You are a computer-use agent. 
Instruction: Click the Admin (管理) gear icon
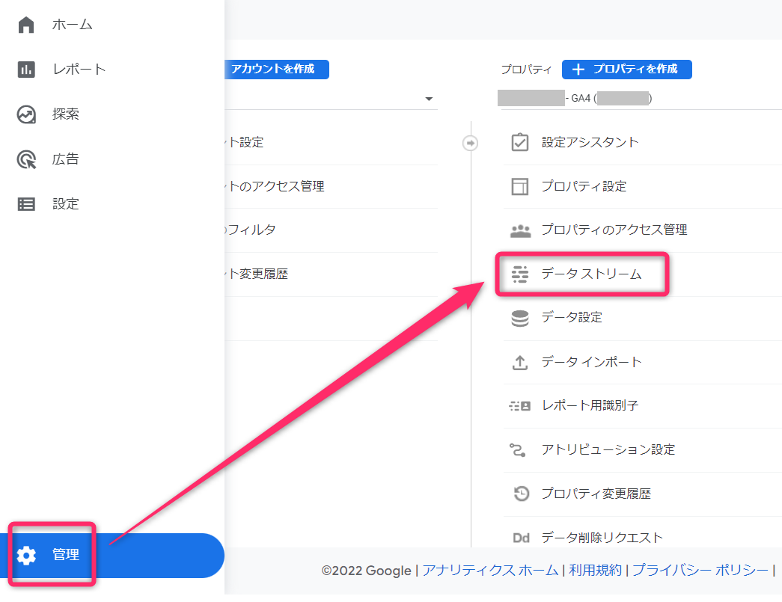pyautogui.click(x=26, y=556)
